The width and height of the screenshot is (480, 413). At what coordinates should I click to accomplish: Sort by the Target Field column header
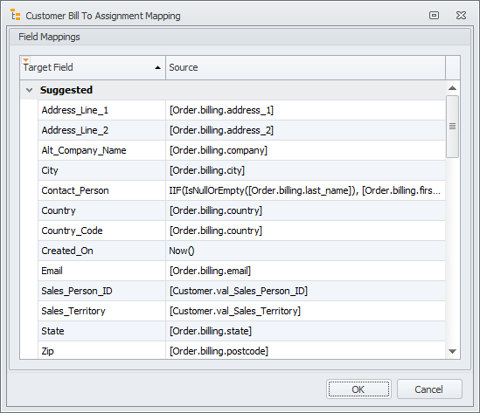coord(93,67)
